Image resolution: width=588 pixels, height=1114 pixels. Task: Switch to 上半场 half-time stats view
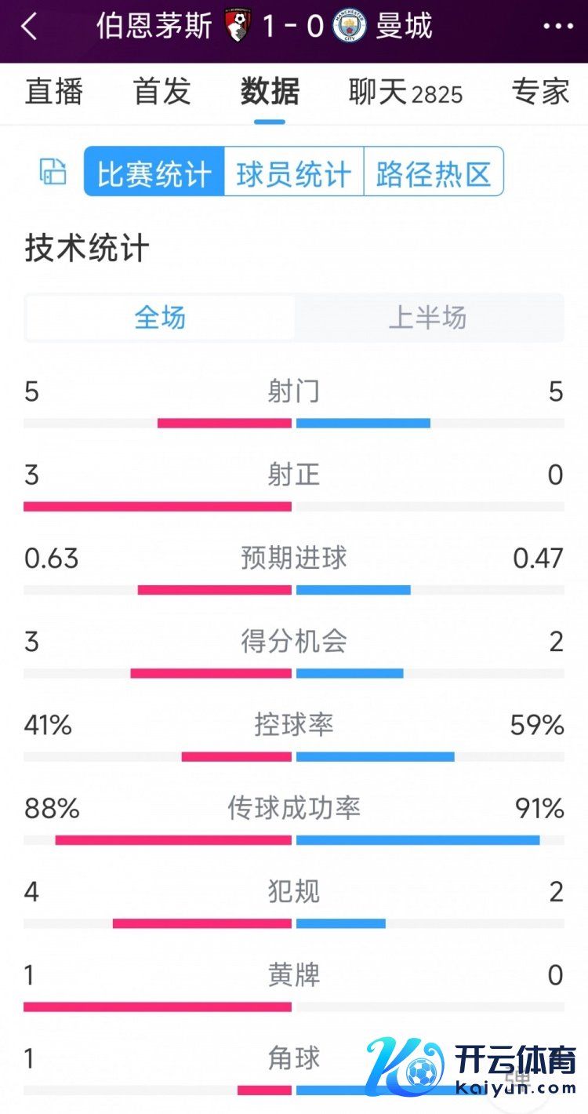click(428, 317)
